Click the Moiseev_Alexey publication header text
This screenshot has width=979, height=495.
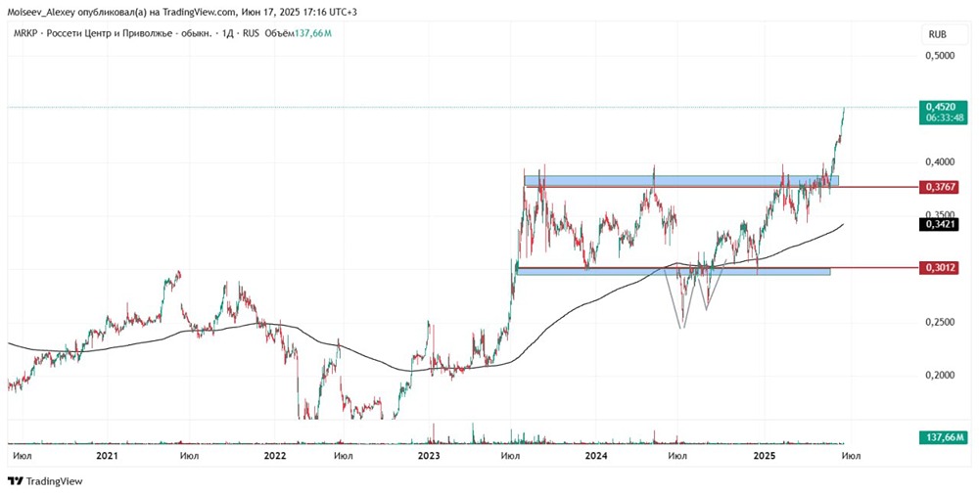pyautogui.click(x=182, y=12)
